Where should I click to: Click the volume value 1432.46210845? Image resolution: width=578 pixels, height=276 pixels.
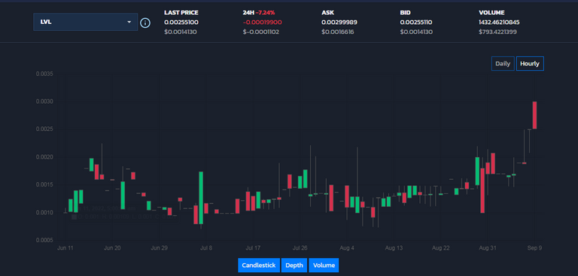499,23
